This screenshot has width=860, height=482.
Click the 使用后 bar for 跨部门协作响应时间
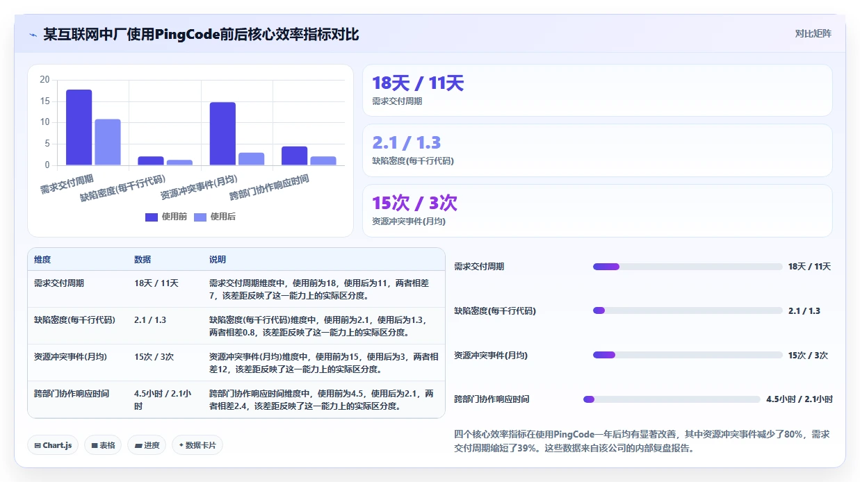click(323, 160)
